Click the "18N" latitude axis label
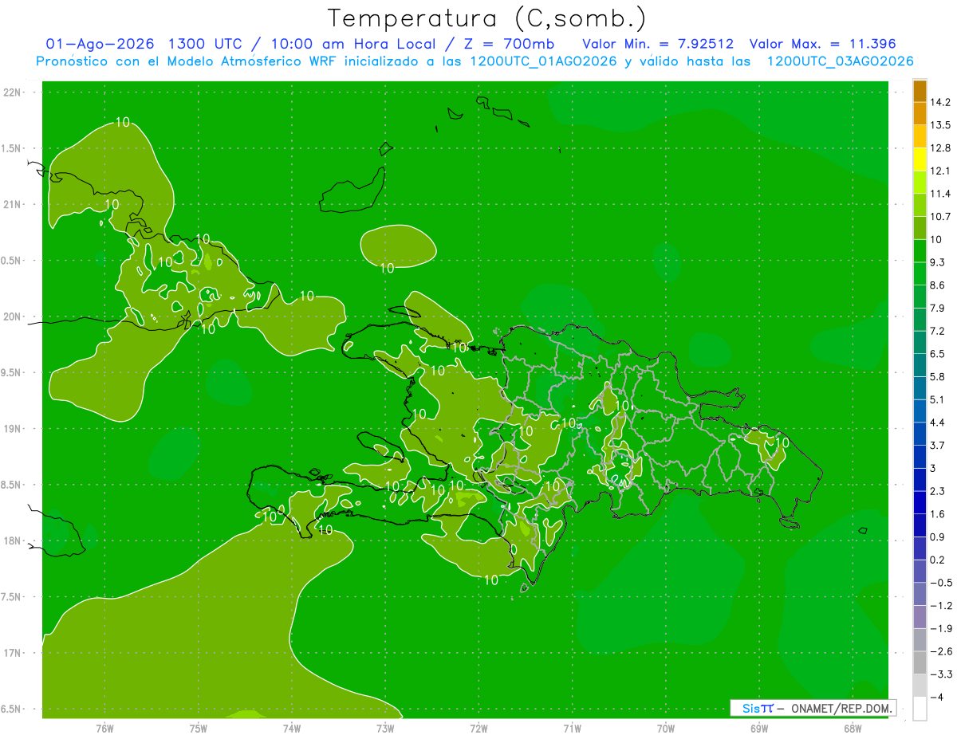Viewport: 957px width, 739px height. point(14,541)
